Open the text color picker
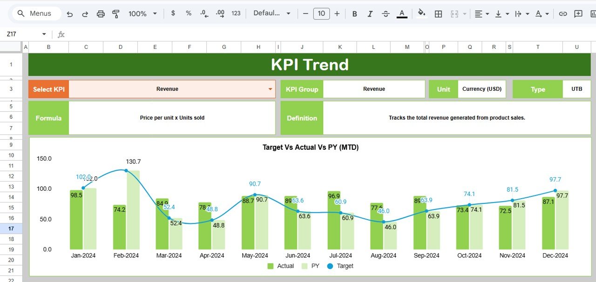This screenshot has width=596, height=282. tap(401, 13)
